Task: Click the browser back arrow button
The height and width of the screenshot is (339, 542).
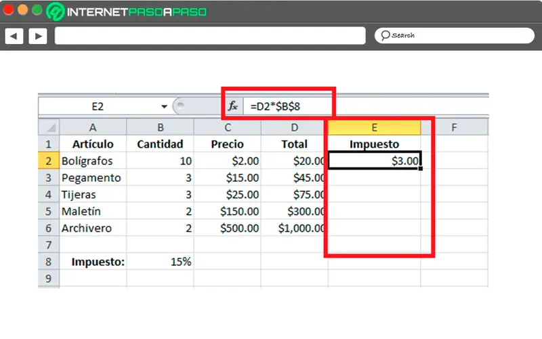Action: point(14,36)
